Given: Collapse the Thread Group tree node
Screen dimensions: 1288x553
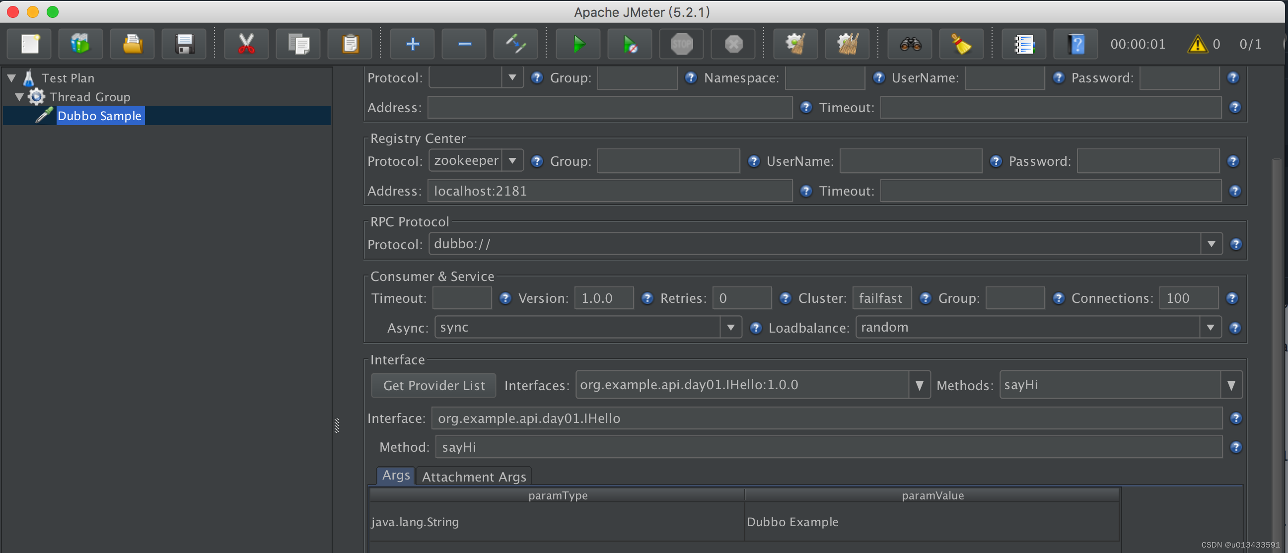Looking at the screenshot, I should (x=19, y=97).
